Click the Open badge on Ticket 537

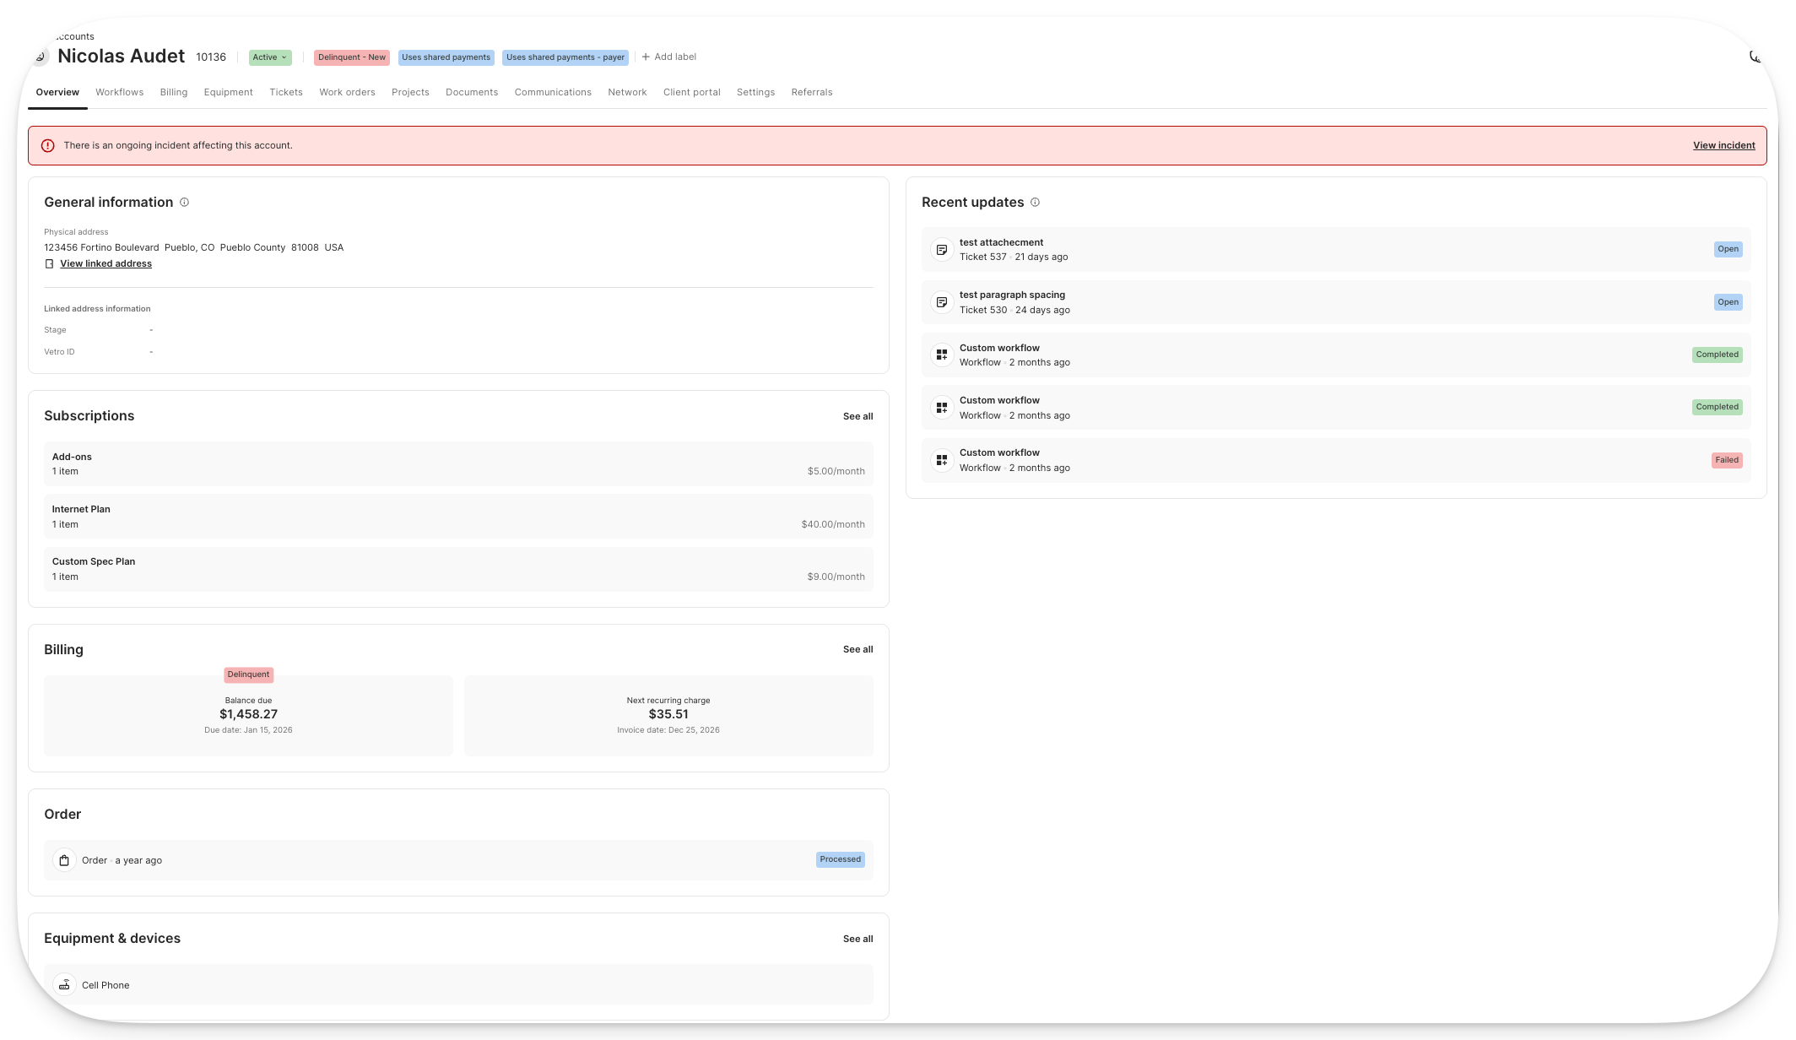click(1728, 249)
